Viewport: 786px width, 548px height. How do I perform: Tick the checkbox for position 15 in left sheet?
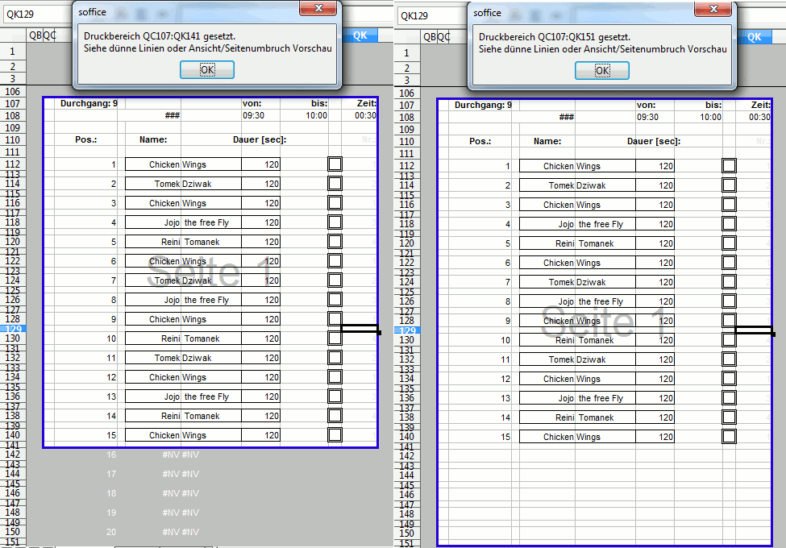[335, 435]
